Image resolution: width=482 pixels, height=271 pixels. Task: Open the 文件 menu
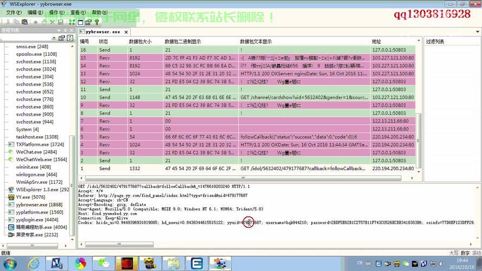coord(14,12)
